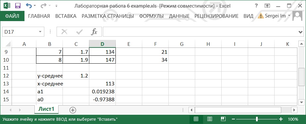Viewport: 306px width, 124px height.
Task: Open the redo history dropdown arrow
Action: click(x=49, y=6)
